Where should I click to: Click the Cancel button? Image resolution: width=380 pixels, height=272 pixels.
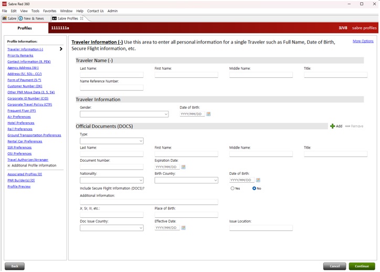click(x=335, y=266)
